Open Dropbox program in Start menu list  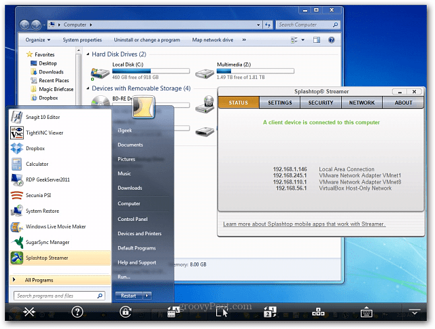pyautogui.click(x=60, y=148)
